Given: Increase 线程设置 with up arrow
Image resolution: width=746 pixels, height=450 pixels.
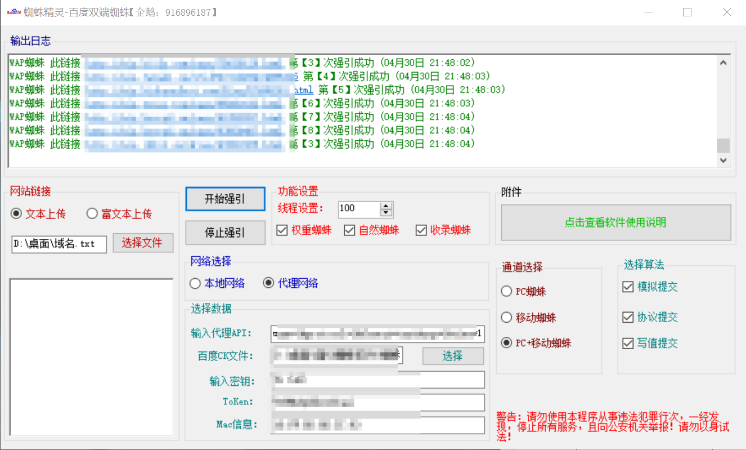Looking at the screenshot, I should [x=386, y=206].
